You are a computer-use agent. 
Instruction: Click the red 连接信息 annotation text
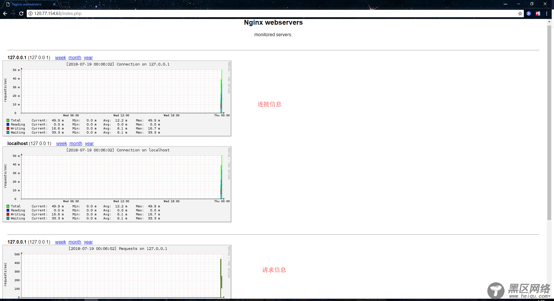pos(270,104)
